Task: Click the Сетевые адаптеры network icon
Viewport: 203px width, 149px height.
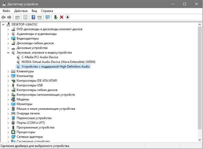Action: click(13, 137)
